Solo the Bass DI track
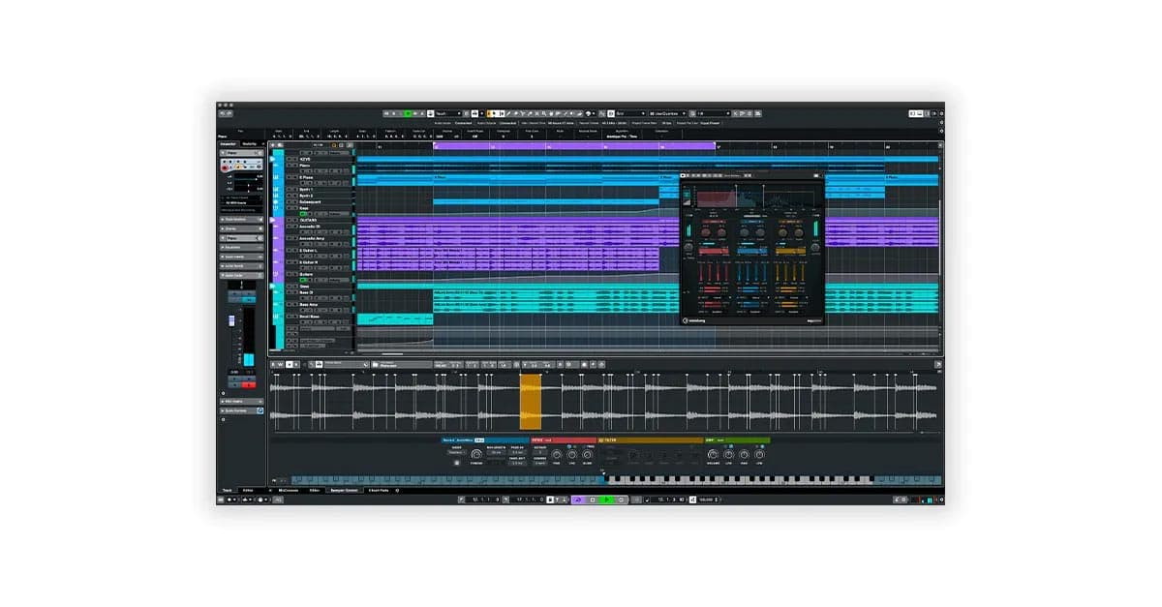Viewport: 1162px width, 607px height. [295, 292]
